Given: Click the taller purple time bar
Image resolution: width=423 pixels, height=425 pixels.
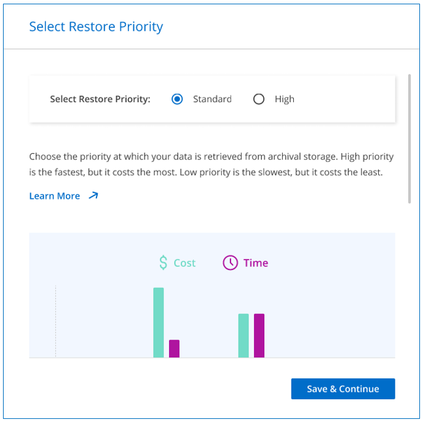Looking at the screenshot, I should pos(259,335).
